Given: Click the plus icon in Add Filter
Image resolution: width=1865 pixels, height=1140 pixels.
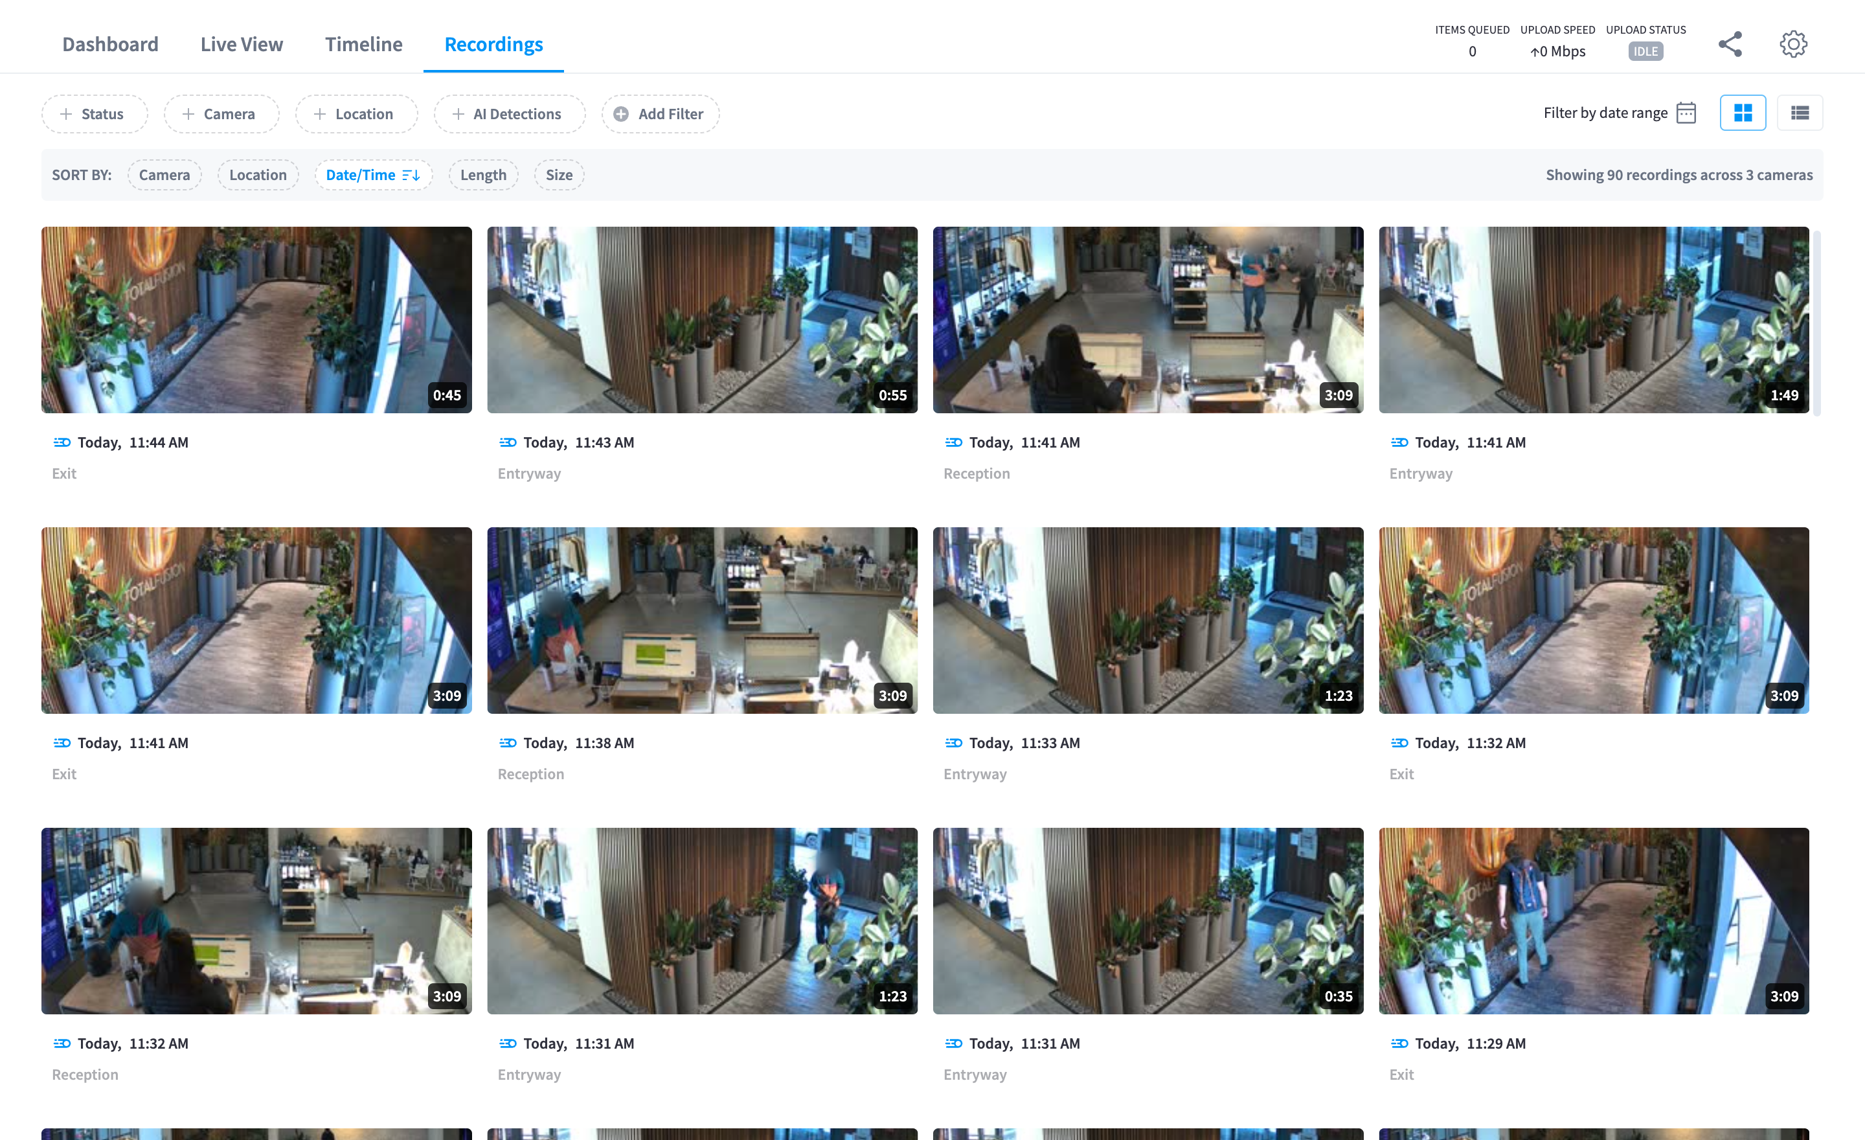Looking at the screenshot, I should click(620, 113).
